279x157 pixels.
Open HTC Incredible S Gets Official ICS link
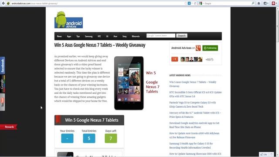point(195,94)
